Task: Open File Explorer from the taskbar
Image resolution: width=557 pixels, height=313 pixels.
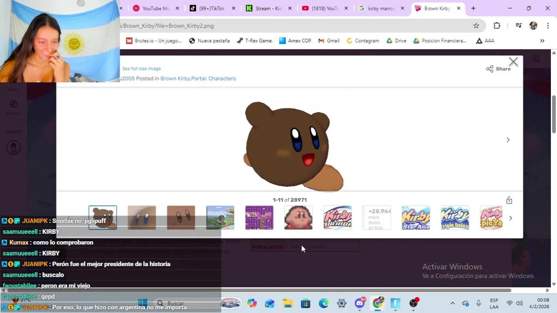Action: click(x=288, y=303)
